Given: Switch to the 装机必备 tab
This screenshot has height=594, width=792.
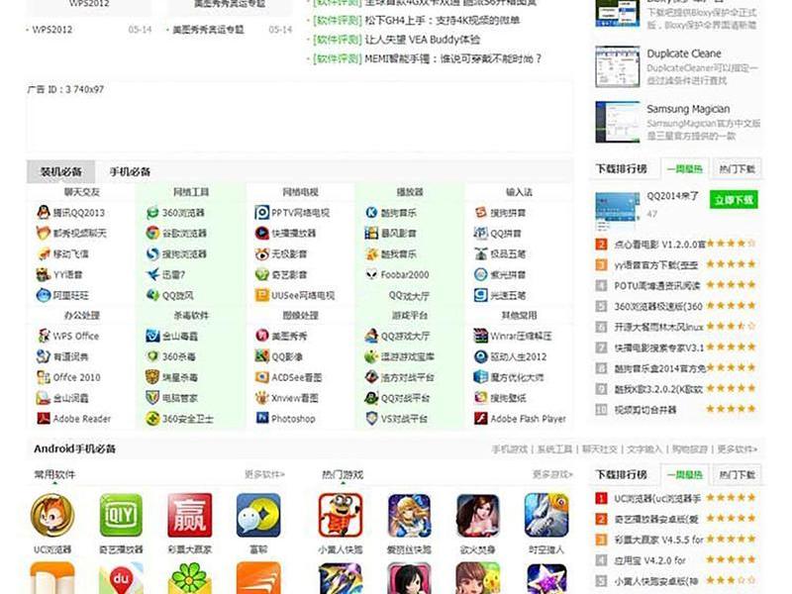Looking at the screenshot, I should (x=61, y=171).
